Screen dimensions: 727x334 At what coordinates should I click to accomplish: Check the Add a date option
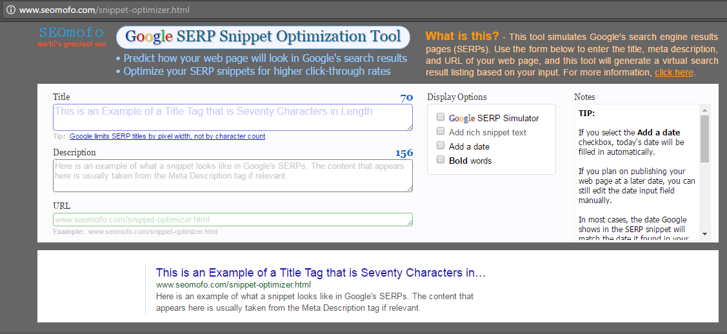tap(441, 146)
